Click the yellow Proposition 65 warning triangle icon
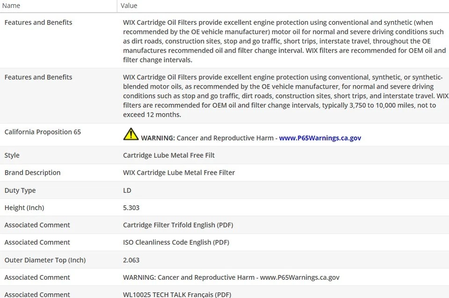Screen dimensions: 449x298 coord(131,134)
